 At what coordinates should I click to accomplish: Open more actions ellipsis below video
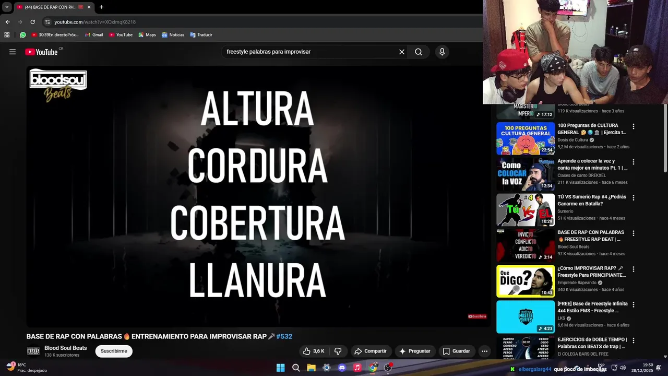tap(484, 351)
